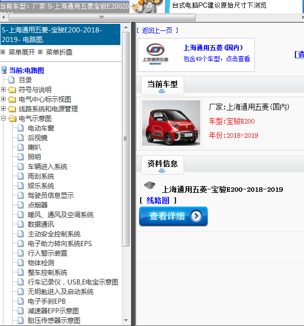This screenshot has width=304, height=326.
Task: Click 包含49个车型，点击查看 link
Action: pyautogui.click(x=216, y=59)
